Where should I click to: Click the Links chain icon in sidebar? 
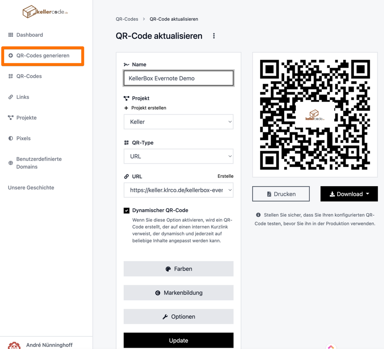click(x=11, y=97)
